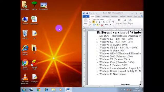The image size is (164, 92).
Task: Select the Kannada Nudi desktop shortcut
Action: pyautogui.click(x=34, y=64)
